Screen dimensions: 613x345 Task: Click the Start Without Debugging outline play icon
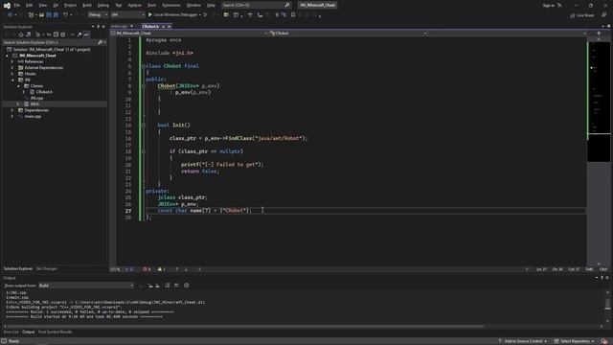(205, 15)
